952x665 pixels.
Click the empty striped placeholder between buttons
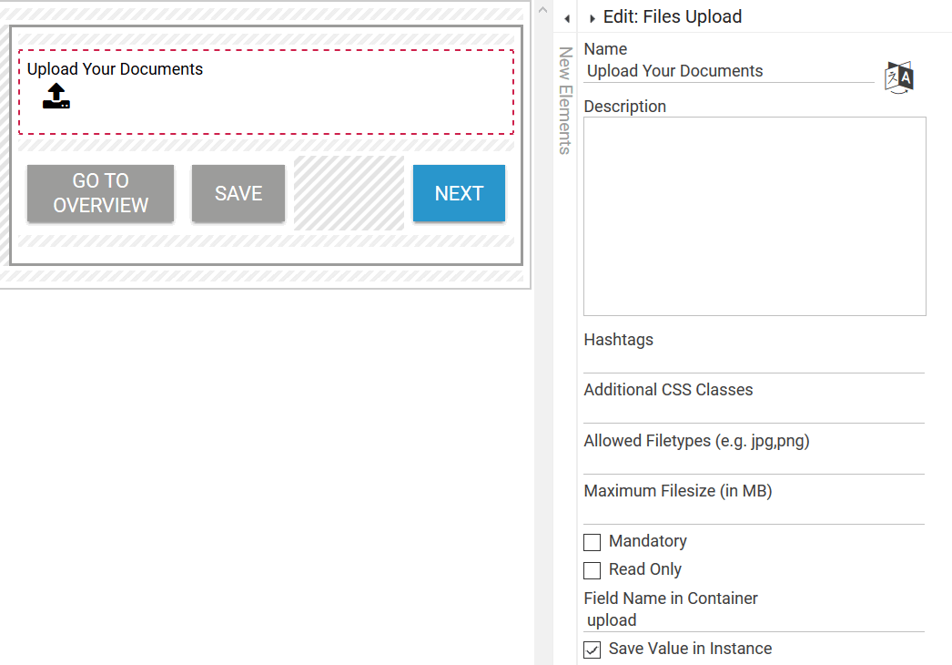(x=349, y=193)
